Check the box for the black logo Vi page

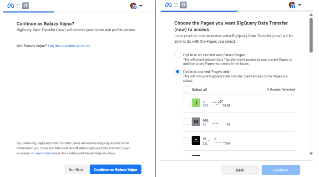pos(186,140)
